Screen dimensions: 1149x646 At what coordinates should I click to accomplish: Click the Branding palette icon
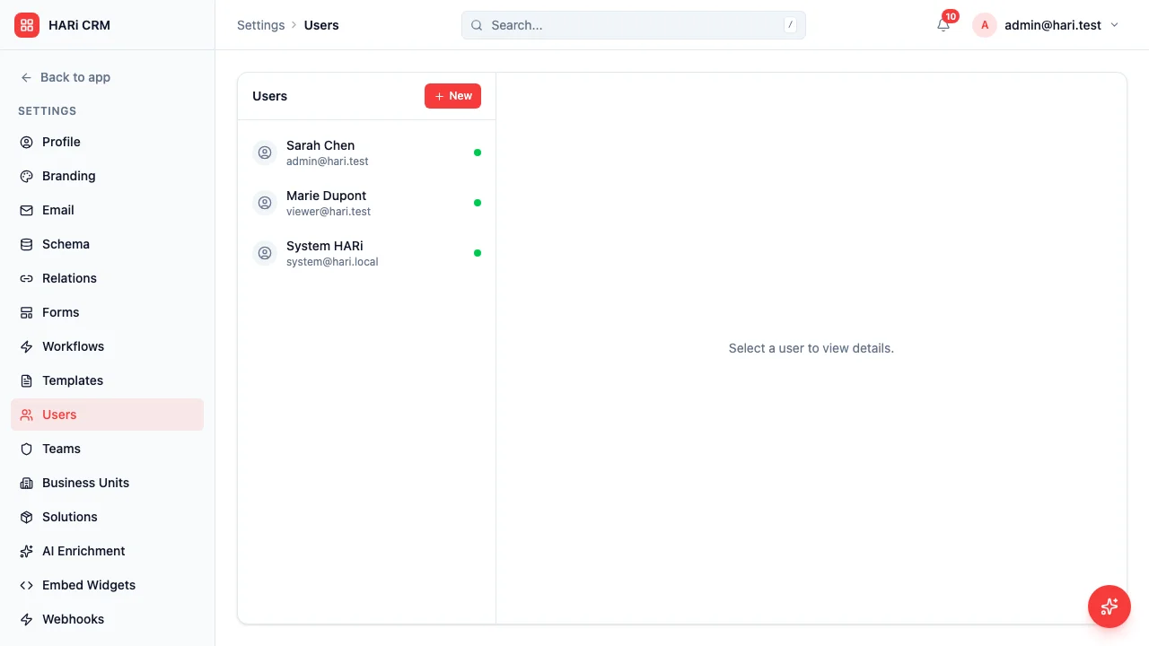26,176
